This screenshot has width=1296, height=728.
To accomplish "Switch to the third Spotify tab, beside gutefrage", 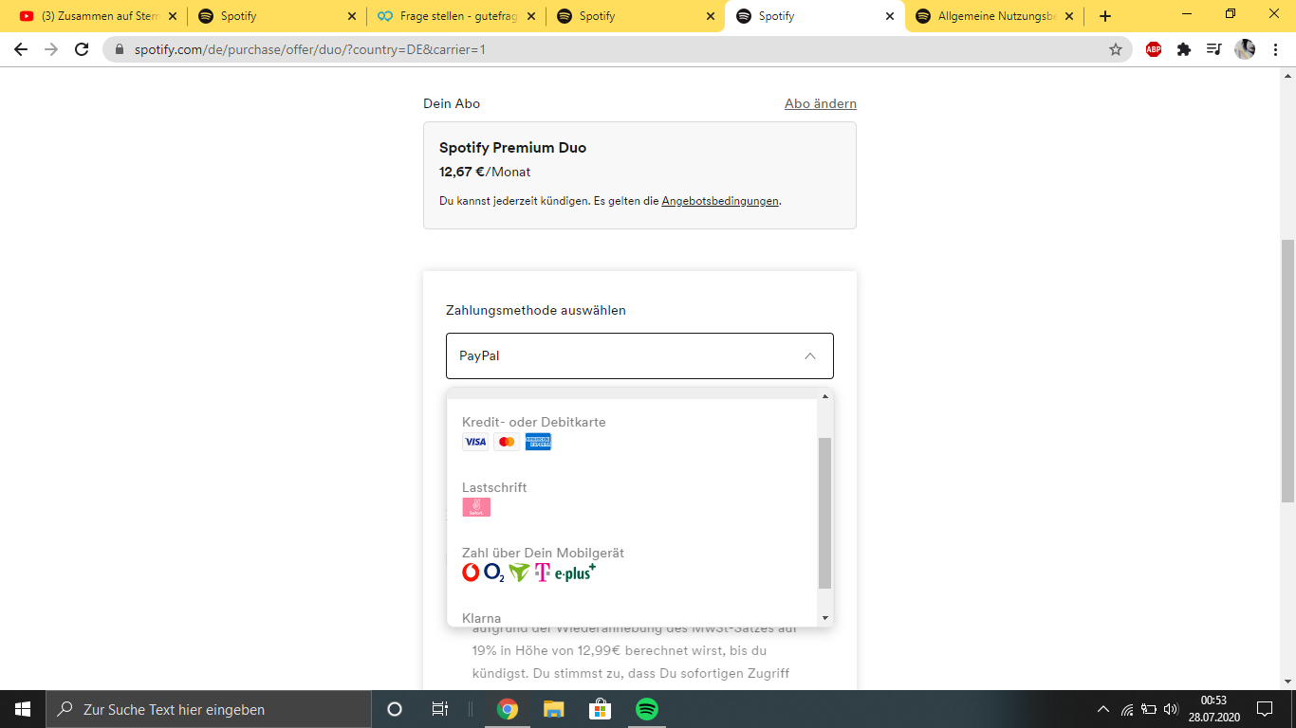I will pos(635,16).
